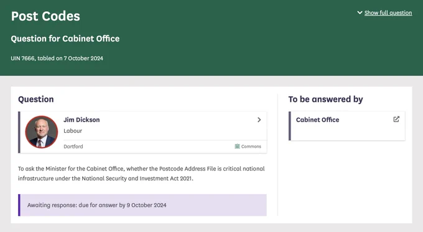
Task: Select the question body text paragraph
Action: click(x=141, y=174)
